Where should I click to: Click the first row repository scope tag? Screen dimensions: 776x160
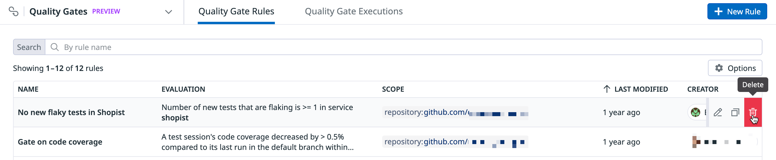455,113
